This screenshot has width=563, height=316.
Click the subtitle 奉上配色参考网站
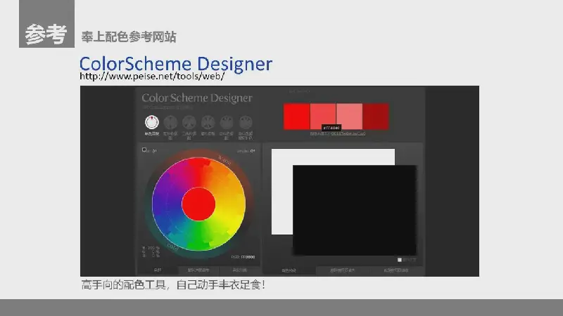click(x=129, y=37)
